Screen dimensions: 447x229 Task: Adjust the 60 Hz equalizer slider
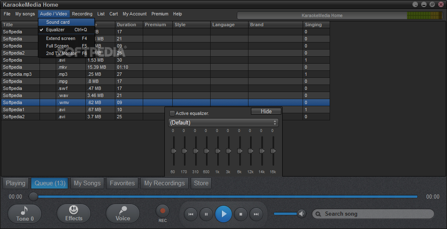coord(173,151)
